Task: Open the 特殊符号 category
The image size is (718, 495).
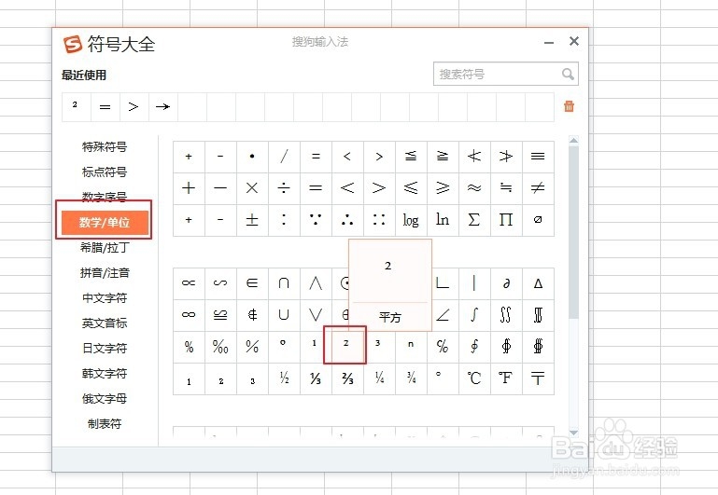Action: click(x=105, y=147)
